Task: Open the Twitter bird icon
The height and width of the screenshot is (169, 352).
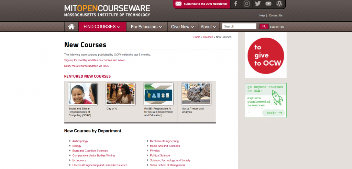Action: tap(257, 3)
